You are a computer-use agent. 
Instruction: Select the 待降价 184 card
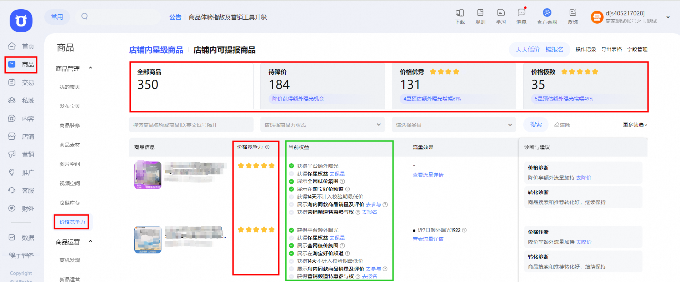pyautogui.click(x=322, y=86)
